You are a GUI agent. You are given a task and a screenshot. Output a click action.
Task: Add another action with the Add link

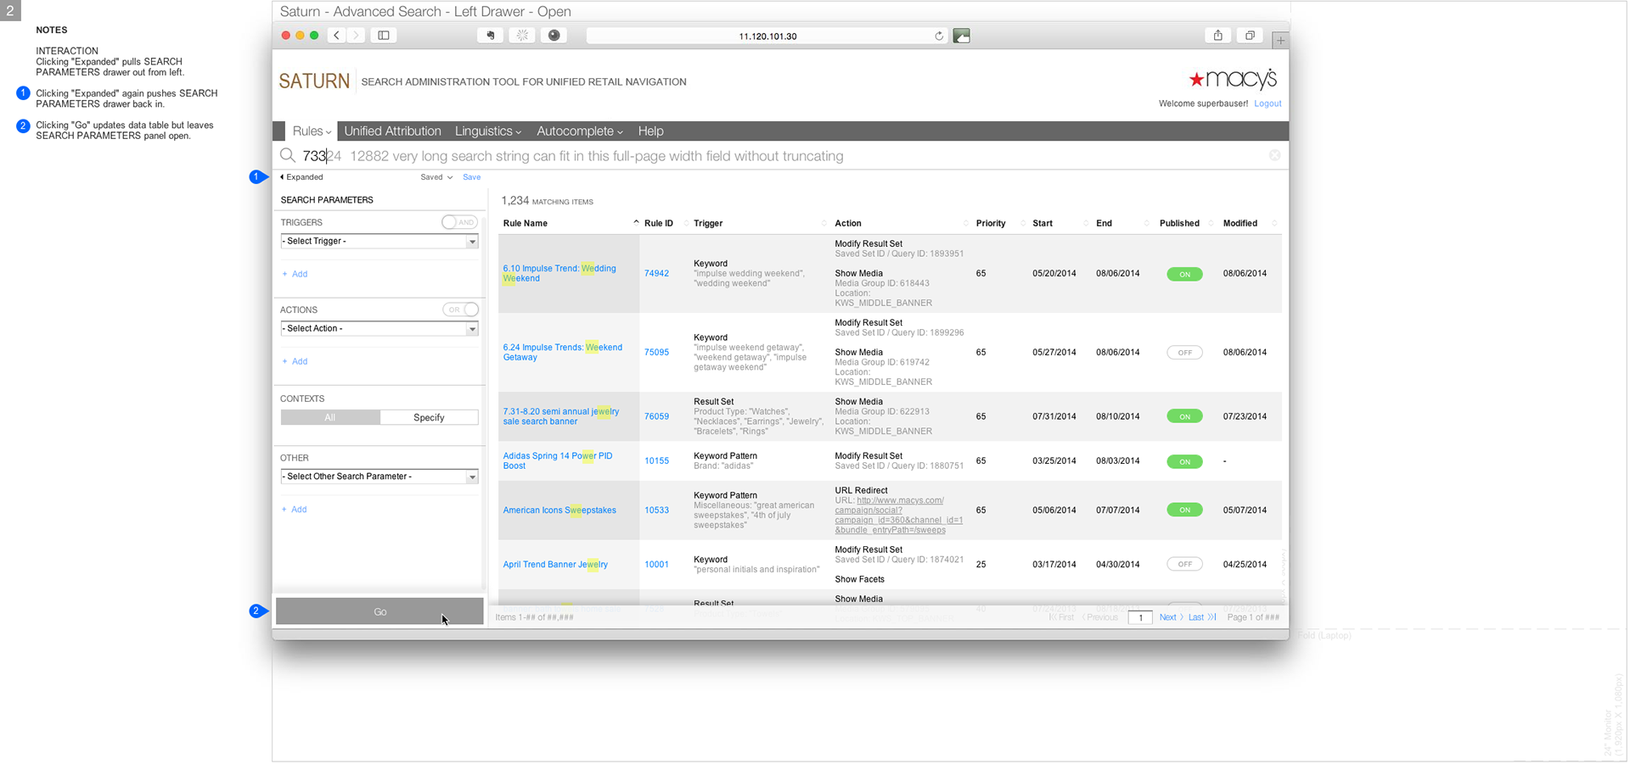tap(295, 361)
